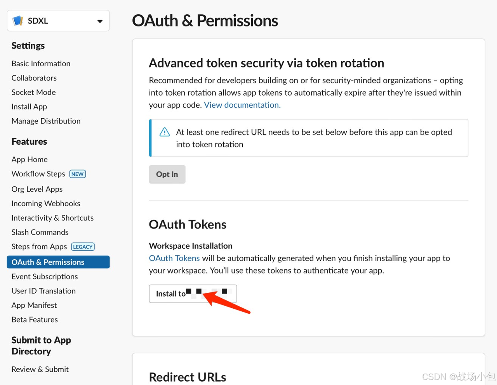
Task: Open Review & Submit page
Action: click(x=40, y=369)
